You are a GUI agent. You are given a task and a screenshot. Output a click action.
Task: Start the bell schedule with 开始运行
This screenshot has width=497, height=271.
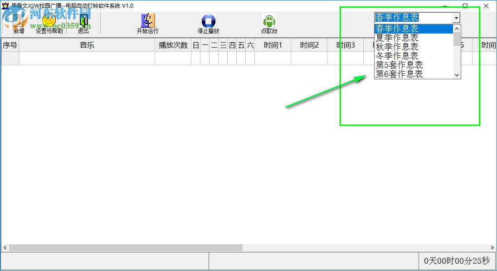pos(147,24)
